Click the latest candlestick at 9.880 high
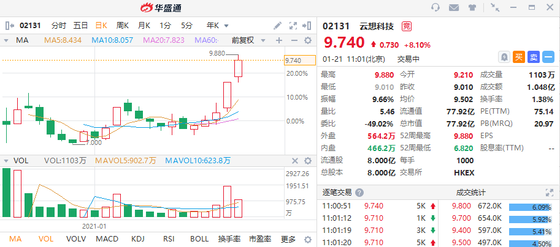Image resolution: width=560 pixels, height=247 pixels. coord(238,68)
